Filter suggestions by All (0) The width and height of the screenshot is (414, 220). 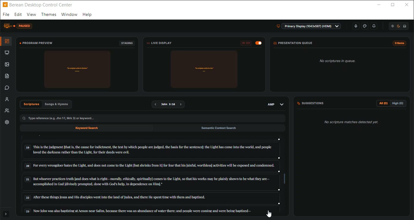pyautogui.click(x=383, y=103)
